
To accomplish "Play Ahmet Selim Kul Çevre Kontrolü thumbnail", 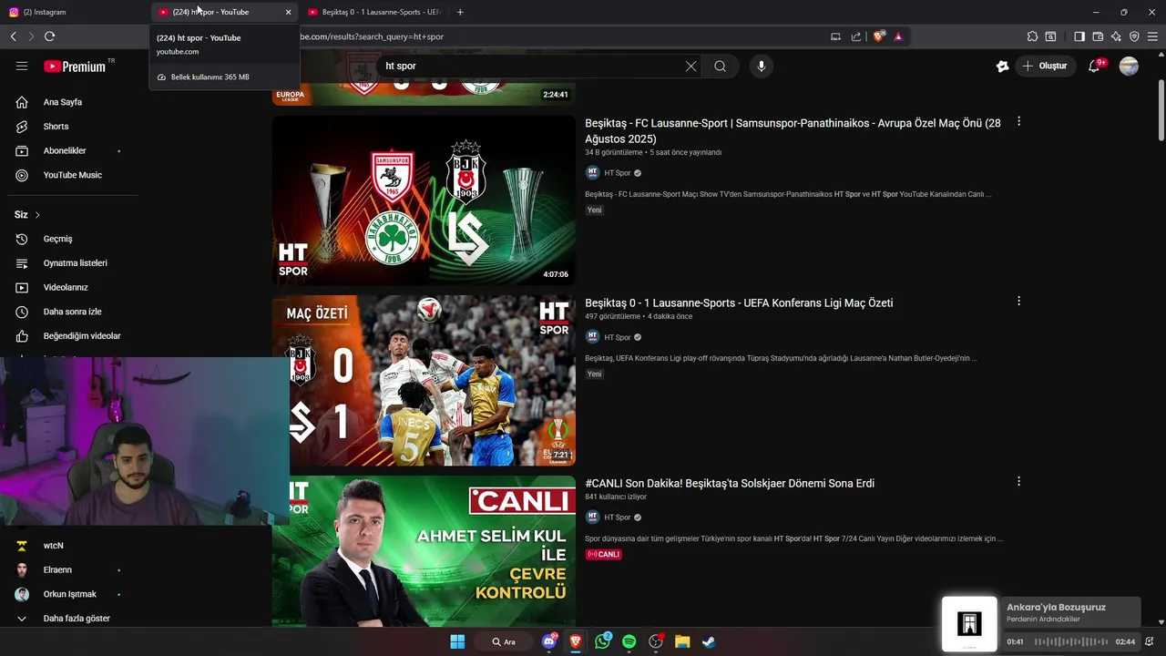I will (424, 550).
